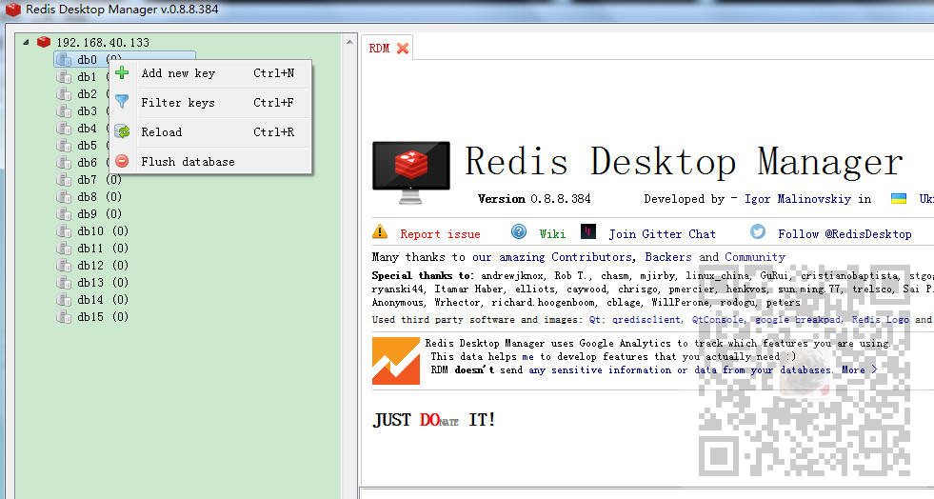Click the Ukraine flag icon
Image resolution: width=934 pixels, height=499 pixels.
pos(898,198)
